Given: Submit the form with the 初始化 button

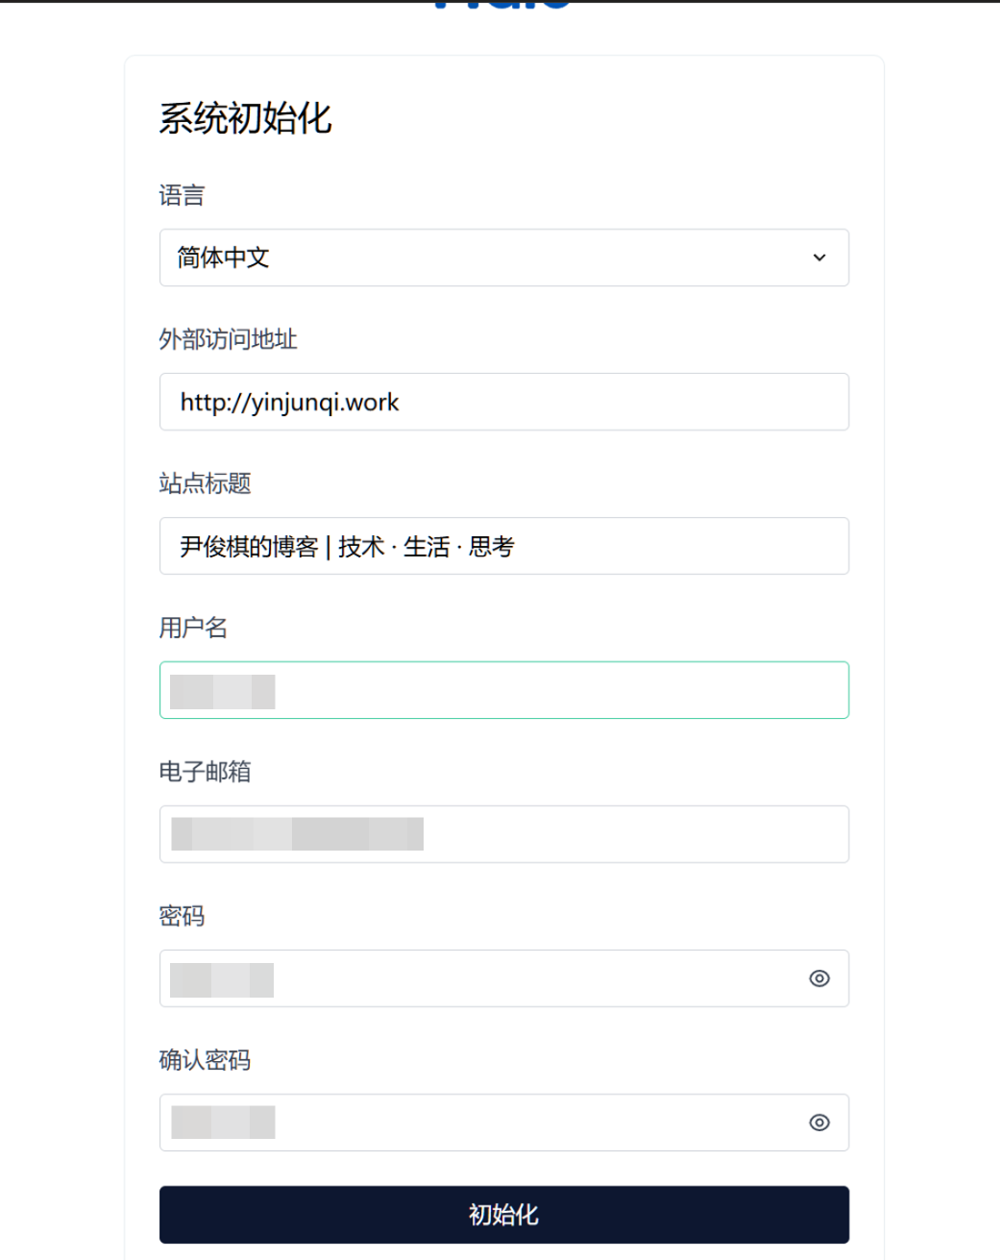Looking at the screenshot, I should pos(504,1215).
